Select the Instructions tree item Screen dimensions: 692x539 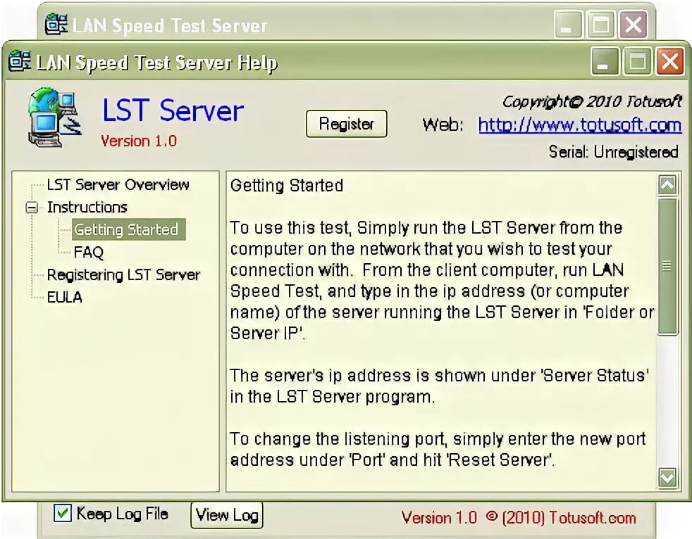tap(87, 207)
